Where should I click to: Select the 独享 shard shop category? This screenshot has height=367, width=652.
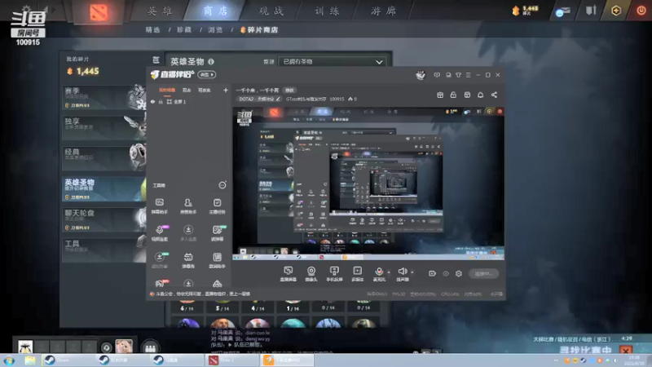104,127
